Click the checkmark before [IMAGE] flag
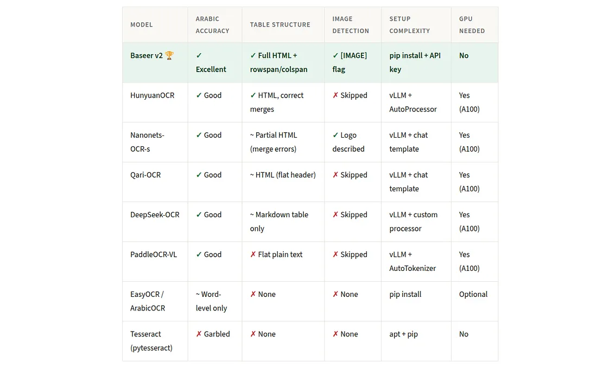 (335, 55)
